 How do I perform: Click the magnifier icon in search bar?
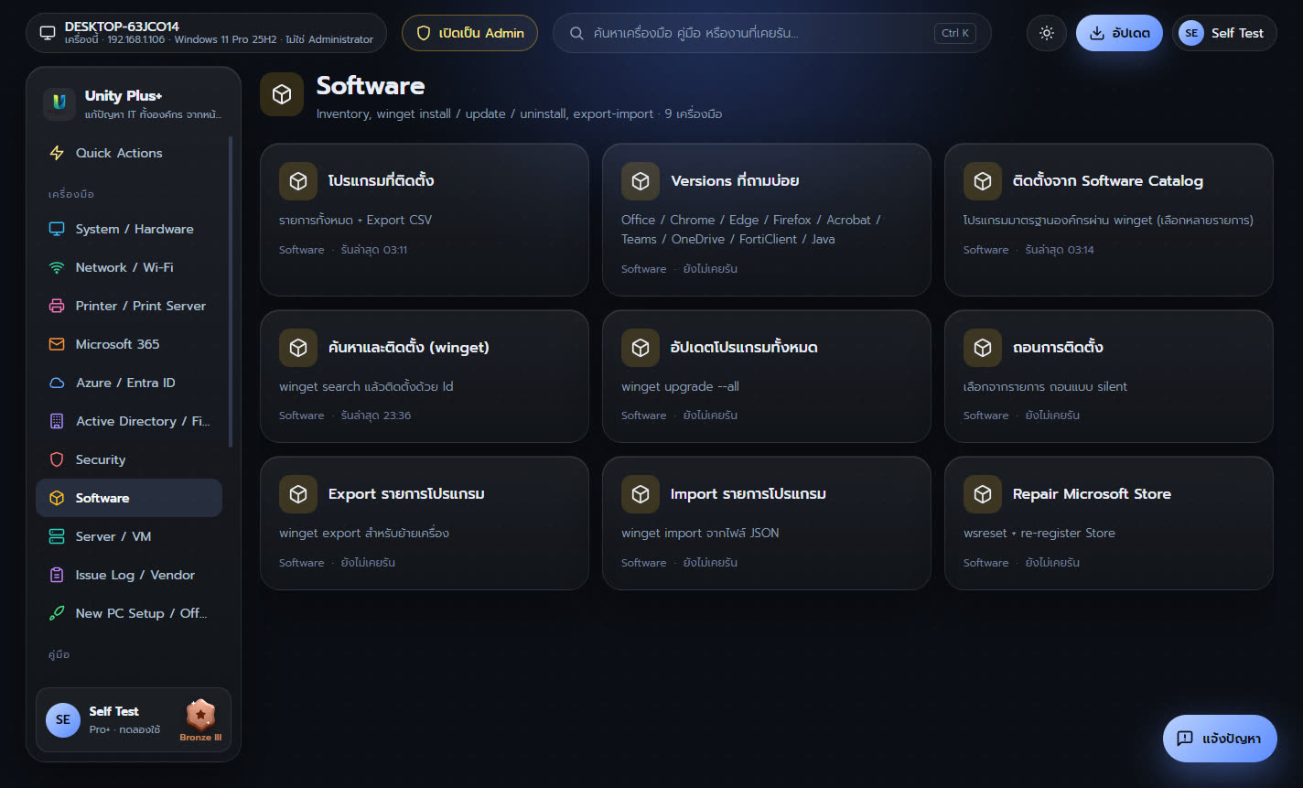(577, 33)
